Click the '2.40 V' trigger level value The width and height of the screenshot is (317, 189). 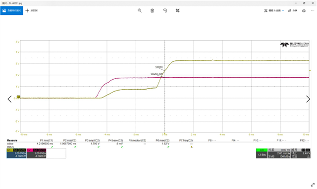click(306, 153)
